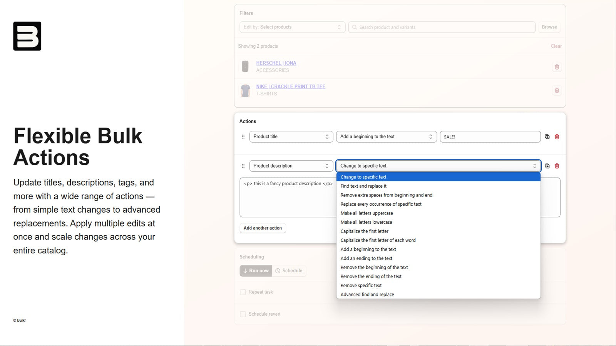616x346 pixels.
Task: Click the Herschel Iona product thumbnail
Action: click(245, 67)
